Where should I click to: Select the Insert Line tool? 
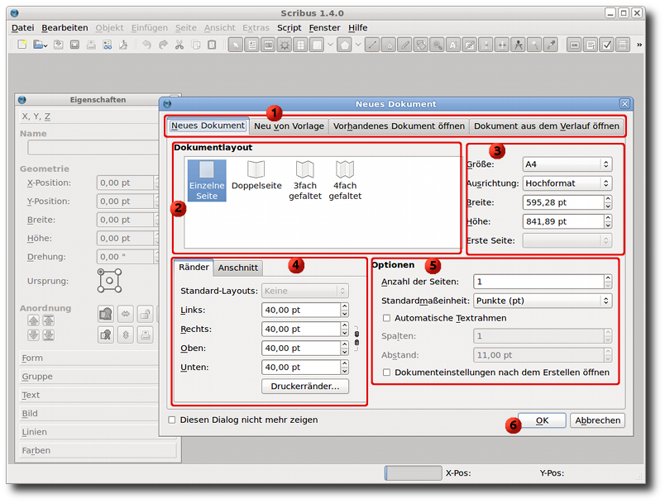[x=372, y=45]
